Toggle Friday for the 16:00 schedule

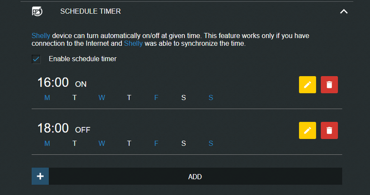(x=156, y=97)
